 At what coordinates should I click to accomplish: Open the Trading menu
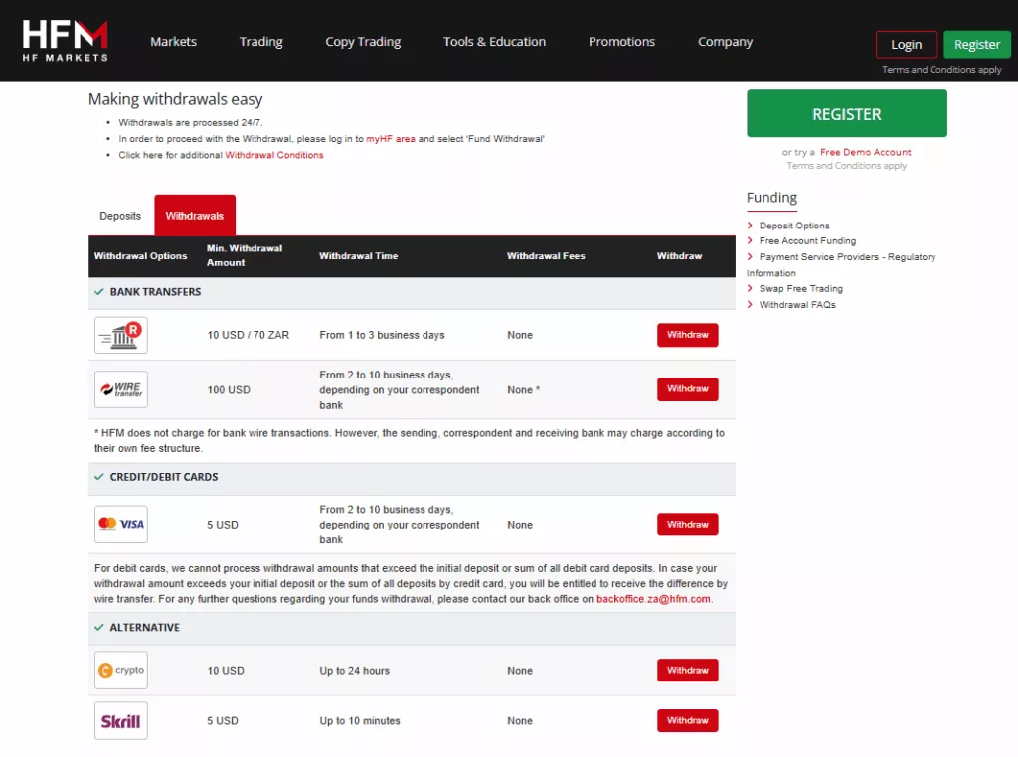tap(261, 42)
